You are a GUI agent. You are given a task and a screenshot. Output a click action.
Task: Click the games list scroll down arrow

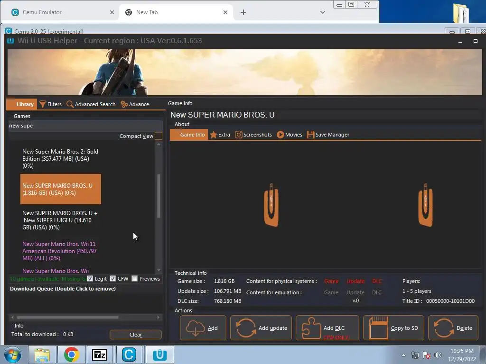(x=159, y=270)
